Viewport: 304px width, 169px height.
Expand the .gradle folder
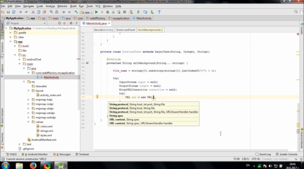point(11,33)
